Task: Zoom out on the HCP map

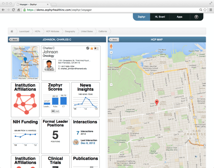Action: point(111,85)
